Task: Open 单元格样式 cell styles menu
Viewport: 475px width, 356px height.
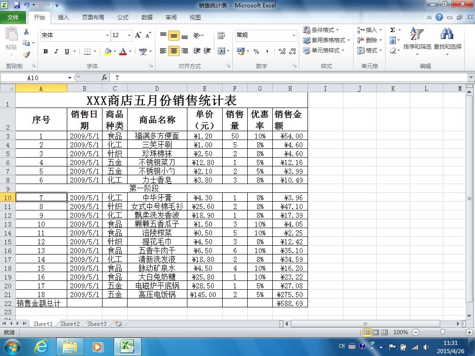Action: (x=323, y=50)
